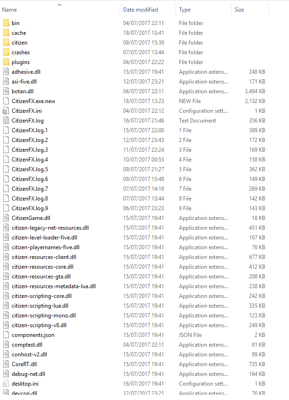Click the 735 KB size of CoreRT.dll
Viewport: 289px width, 400px height.
257,364
